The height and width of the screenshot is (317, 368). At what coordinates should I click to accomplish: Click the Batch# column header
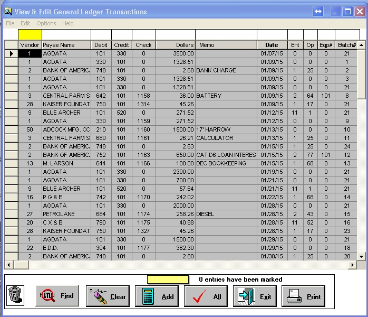[x=346, y=45]
